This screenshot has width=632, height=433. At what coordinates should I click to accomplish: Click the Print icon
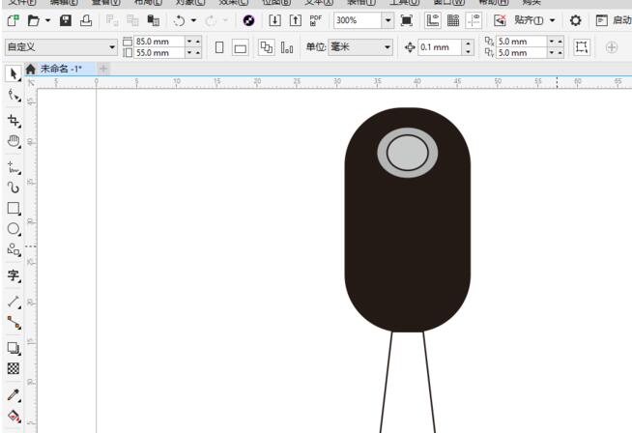click(x=86, y=20)
